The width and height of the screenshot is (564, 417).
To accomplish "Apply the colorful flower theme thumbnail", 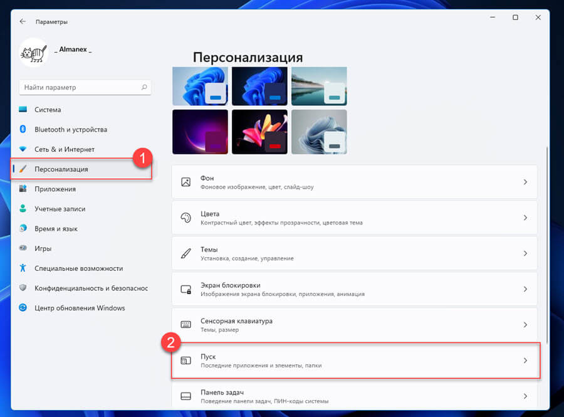I will [259, 132].
